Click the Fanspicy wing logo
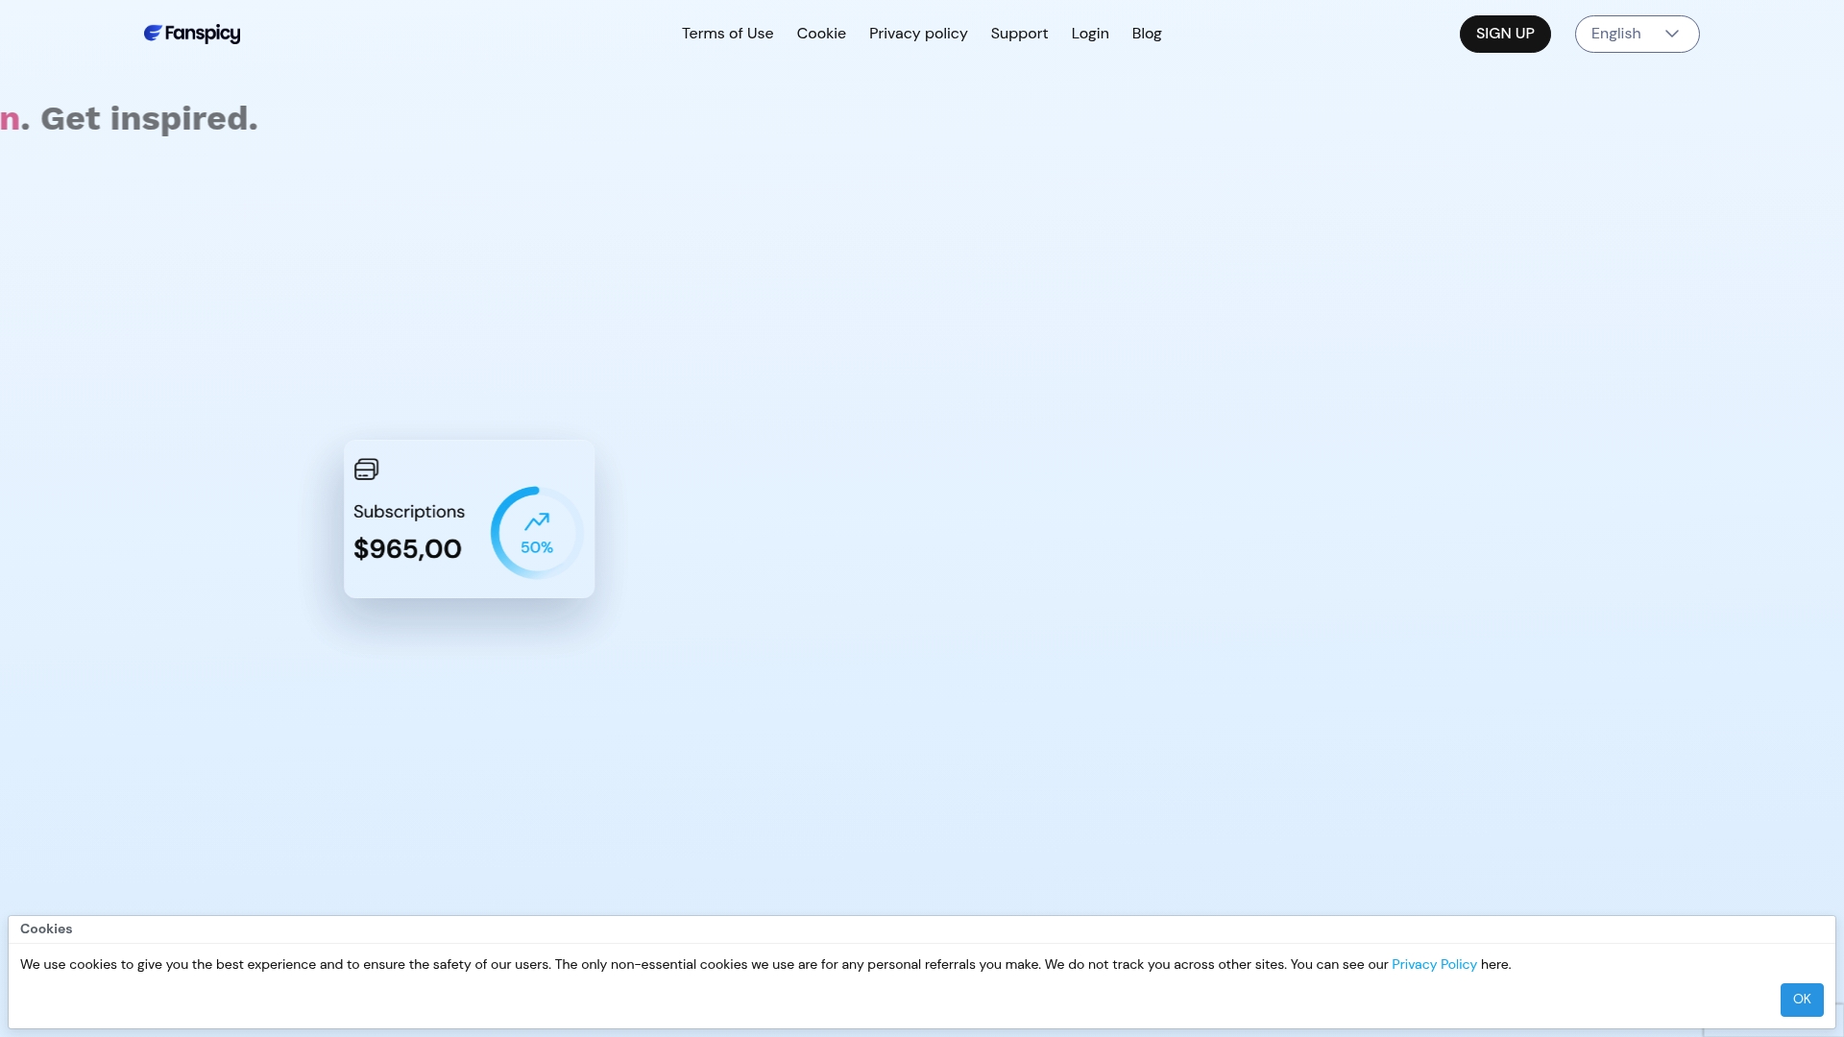 [x=153, y=34]
